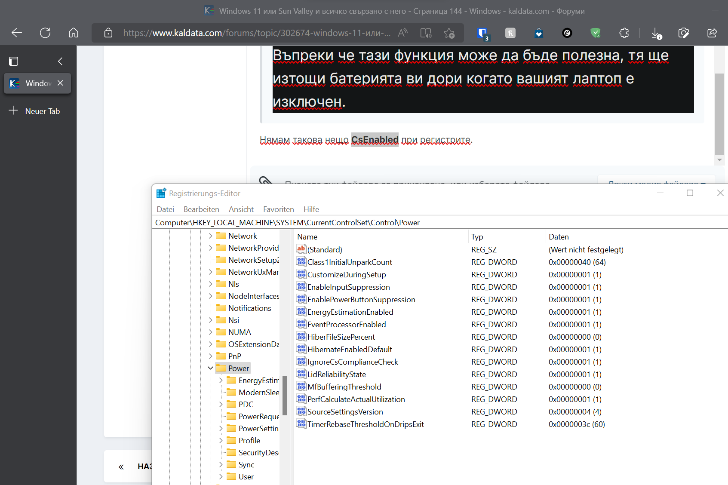The image size is (728, 485).
Task: Sort values by Name column
Action: (381, 237)
